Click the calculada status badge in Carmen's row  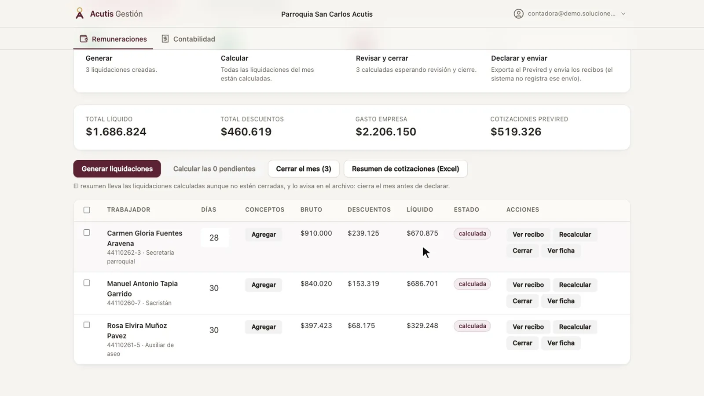(x=472, y=234)
